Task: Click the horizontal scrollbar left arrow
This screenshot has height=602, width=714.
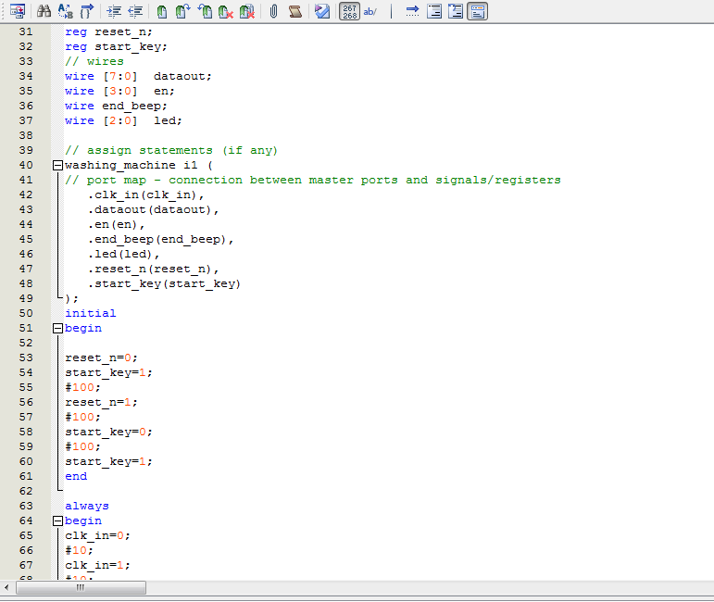Action: click(x=8, y=587)
